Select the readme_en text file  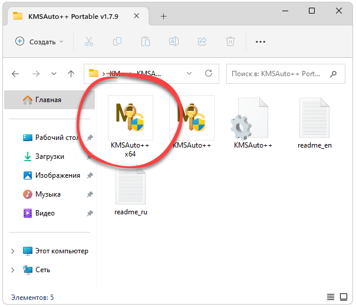pos(315,123)
